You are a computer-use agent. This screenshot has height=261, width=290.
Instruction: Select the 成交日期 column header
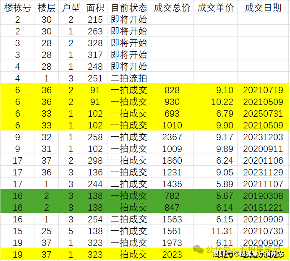[263, 8]
